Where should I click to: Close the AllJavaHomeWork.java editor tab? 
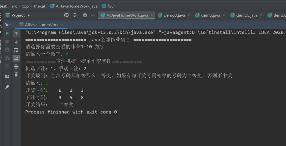pyautogui.click(x=151, y=15)
